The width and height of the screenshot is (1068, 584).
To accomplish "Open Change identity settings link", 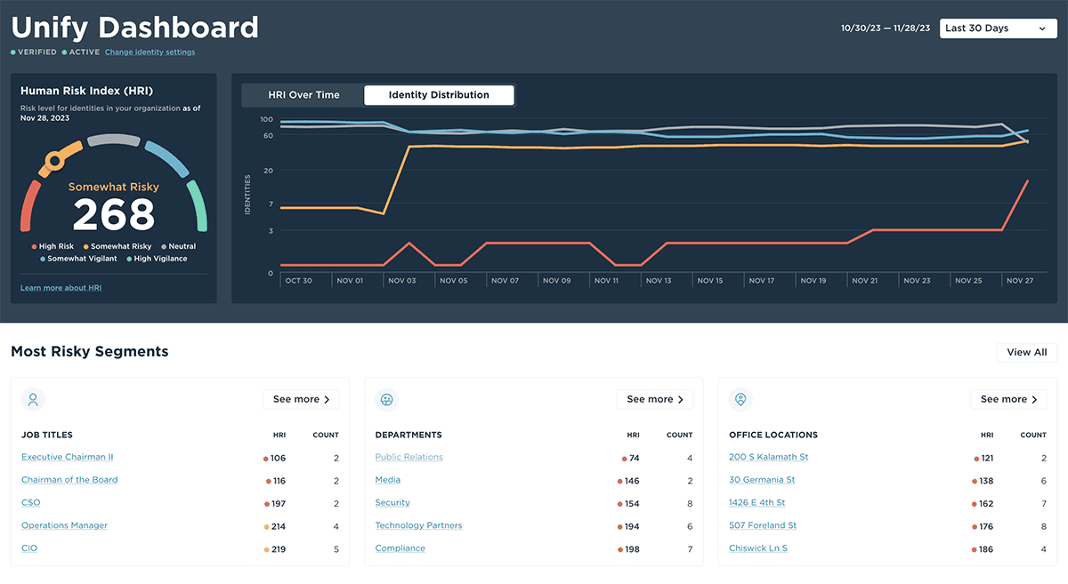I will pyautogui.click(x=150, y=52).
